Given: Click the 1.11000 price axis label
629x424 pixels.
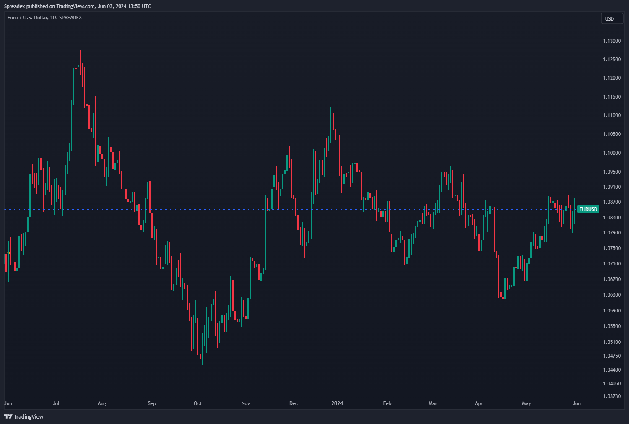Looking at the screenshot, I should 612,115.
